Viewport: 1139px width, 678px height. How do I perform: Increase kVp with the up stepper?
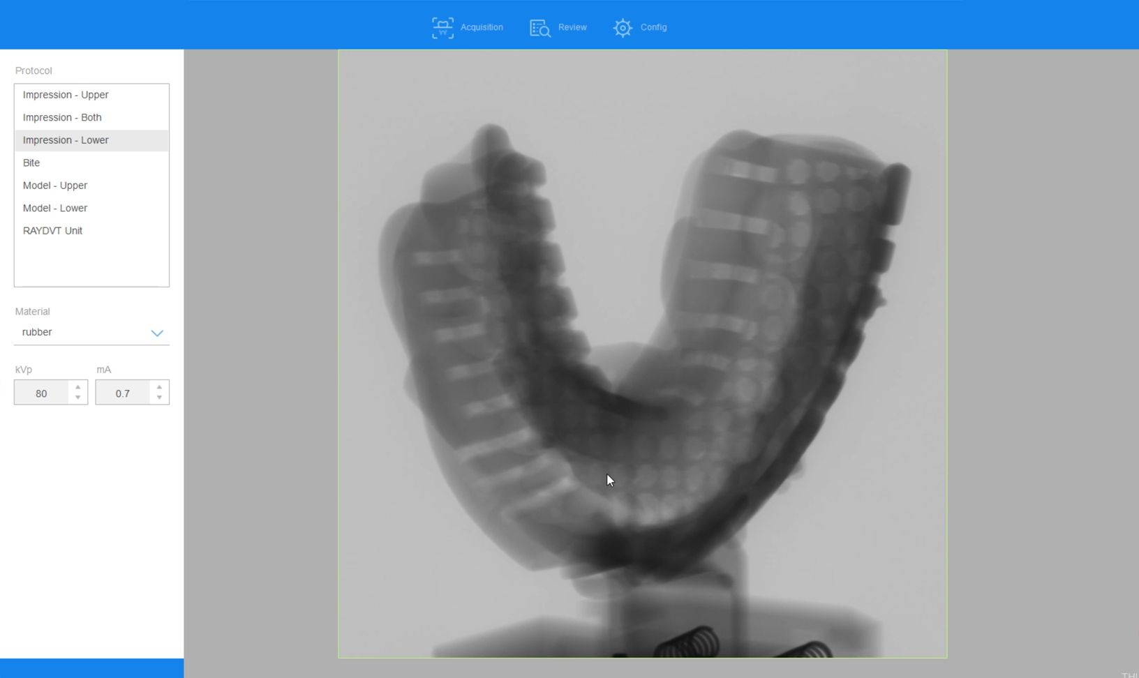click(x=77, y=387)
